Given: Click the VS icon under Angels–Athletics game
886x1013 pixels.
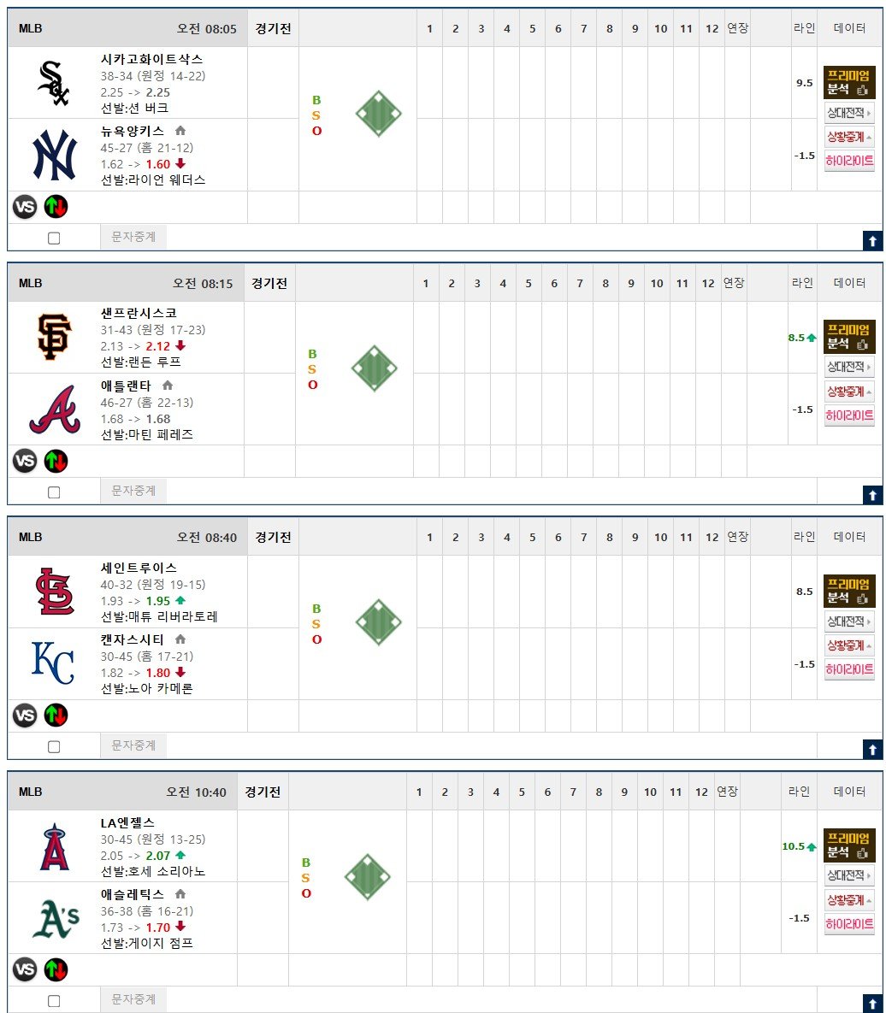Looking at the screenshot, I should point(25,969).
